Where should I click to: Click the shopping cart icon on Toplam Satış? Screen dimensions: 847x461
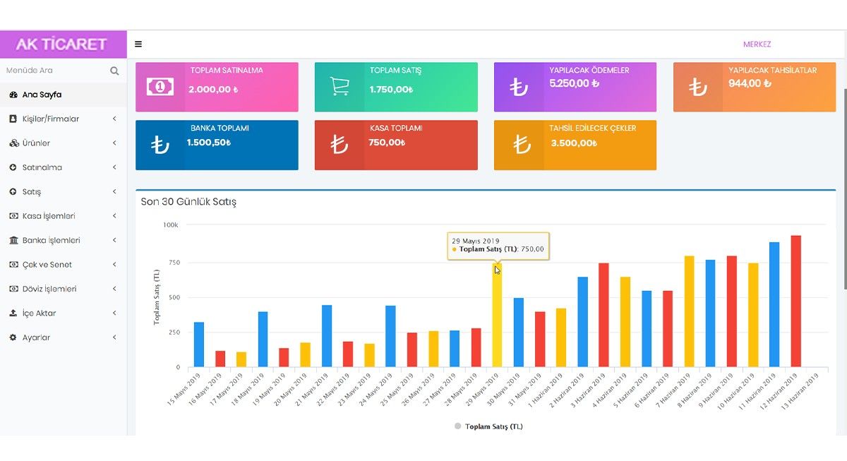coord(340,87)
